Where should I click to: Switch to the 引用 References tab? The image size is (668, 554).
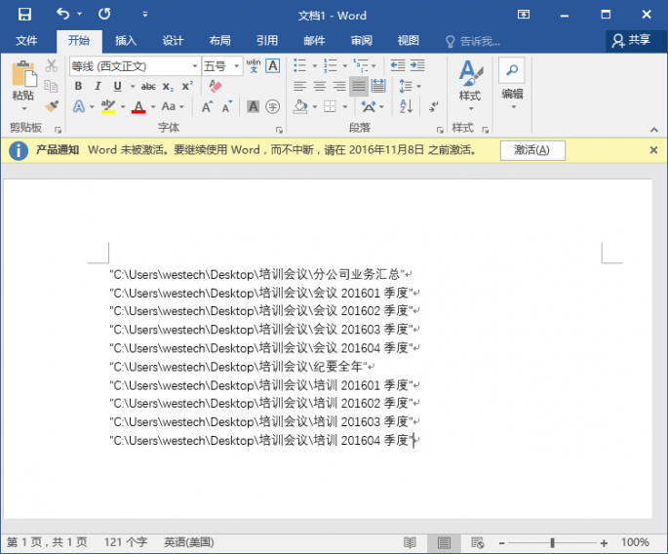(x=267, y=41)
